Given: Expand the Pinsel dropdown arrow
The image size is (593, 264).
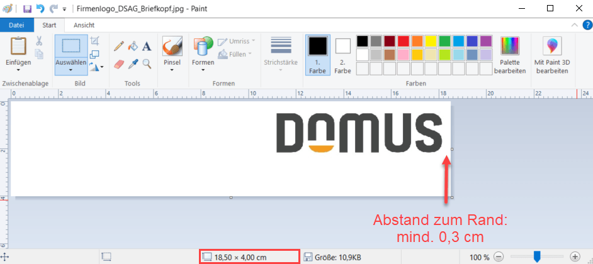Looking at the screenshot, I should pos(172,70).
